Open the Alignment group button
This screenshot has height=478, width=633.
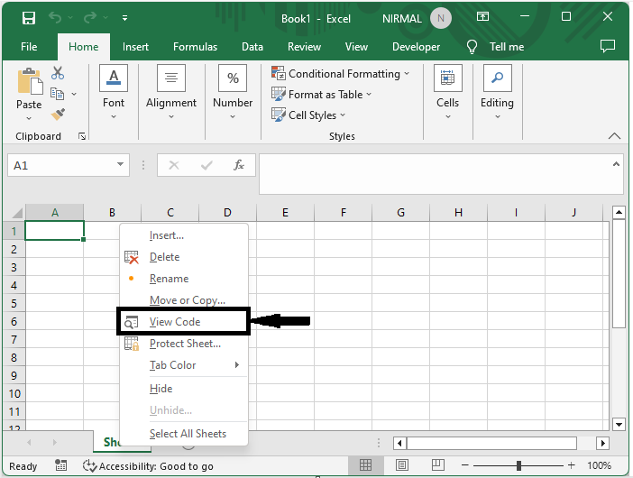click(171, 92)
